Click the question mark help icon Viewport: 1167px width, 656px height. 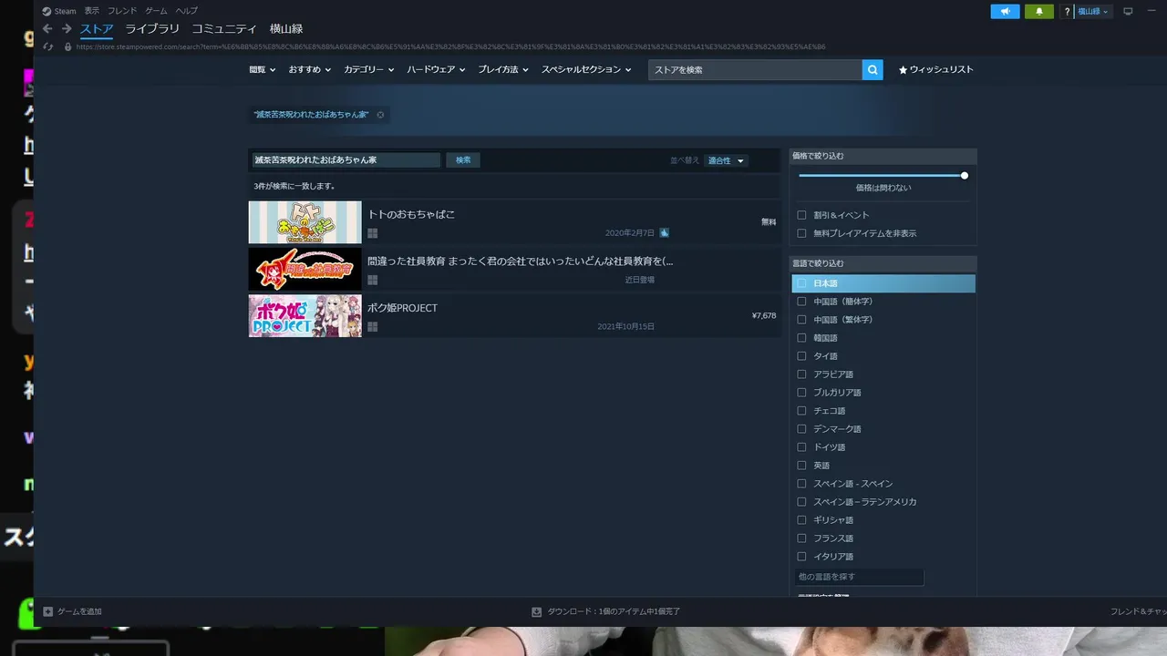pos(1067,12)
